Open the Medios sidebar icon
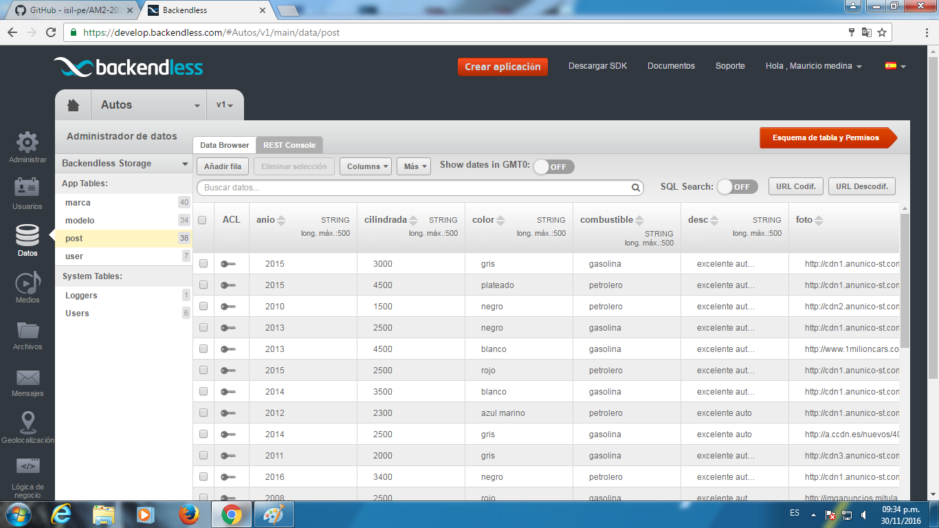This screenshot has width=939, height=528. click(x=27, y=283)
